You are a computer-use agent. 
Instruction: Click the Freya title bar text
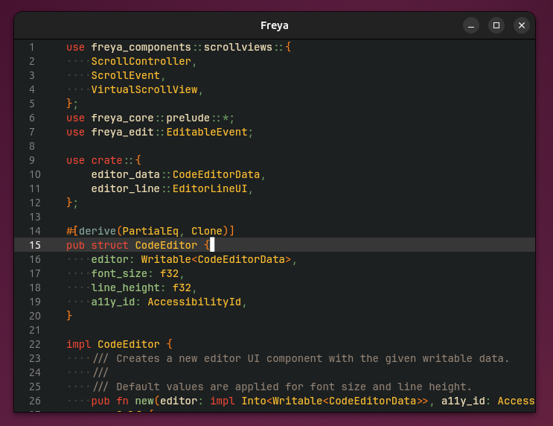[275, 25]
